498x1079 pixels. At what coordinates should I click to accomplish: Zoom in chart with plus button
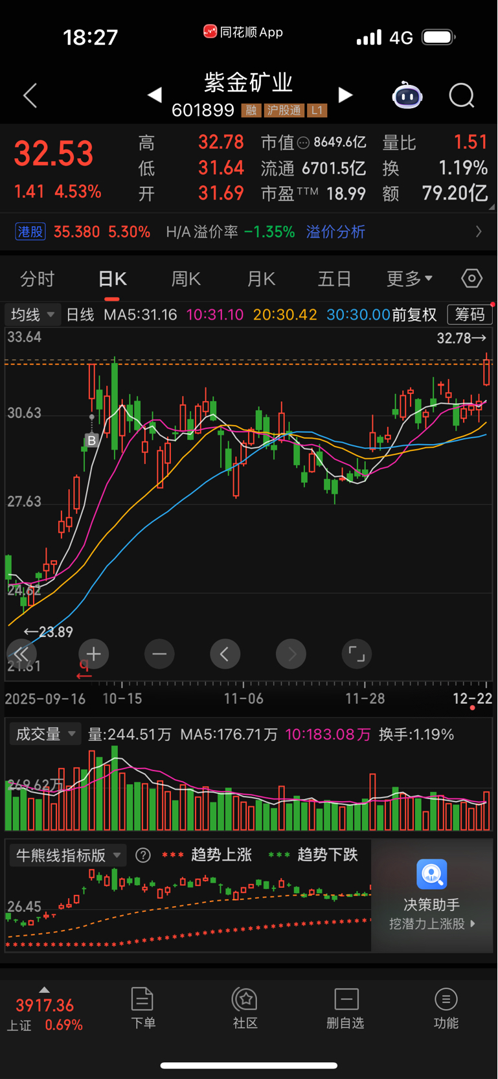pyautogui.click(x=93, y=654)
